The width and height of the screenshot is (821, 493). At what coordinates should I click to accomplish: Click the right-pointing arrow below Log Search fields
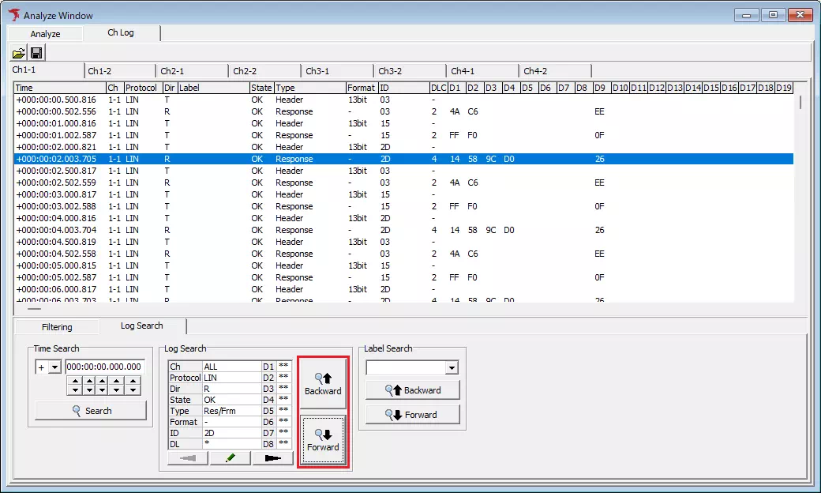pos(272,457)
